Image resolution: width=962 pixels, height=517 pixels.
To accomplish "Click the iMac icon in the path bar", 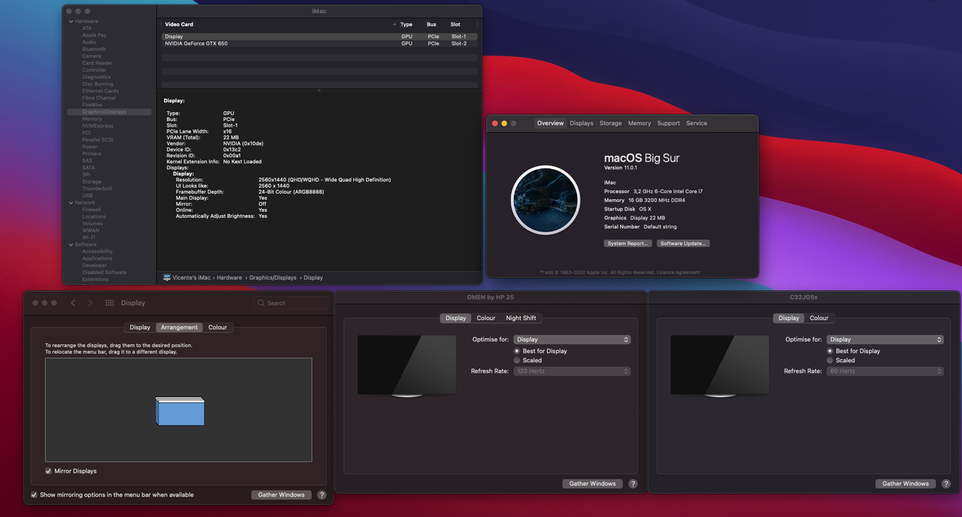I will click(167, 277).
